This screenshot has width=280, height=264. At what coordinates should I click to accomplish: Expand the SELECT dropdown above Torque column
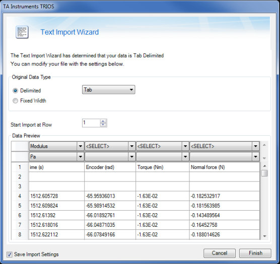(163, 146)
